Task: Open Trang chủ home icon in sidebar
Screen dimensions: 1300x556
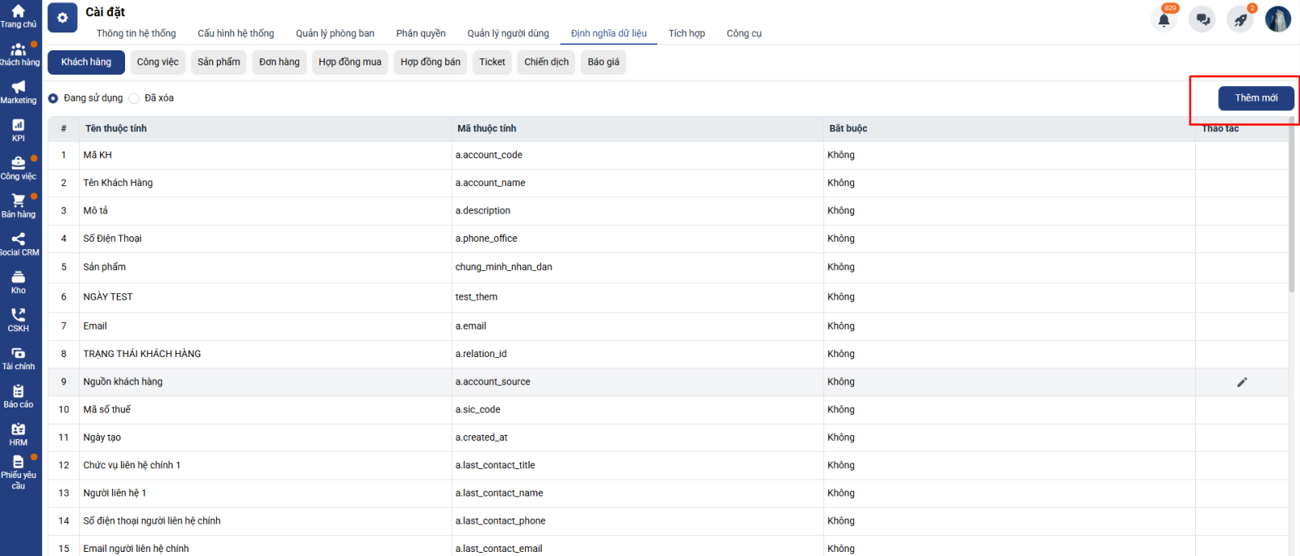Action: point(18,15)
